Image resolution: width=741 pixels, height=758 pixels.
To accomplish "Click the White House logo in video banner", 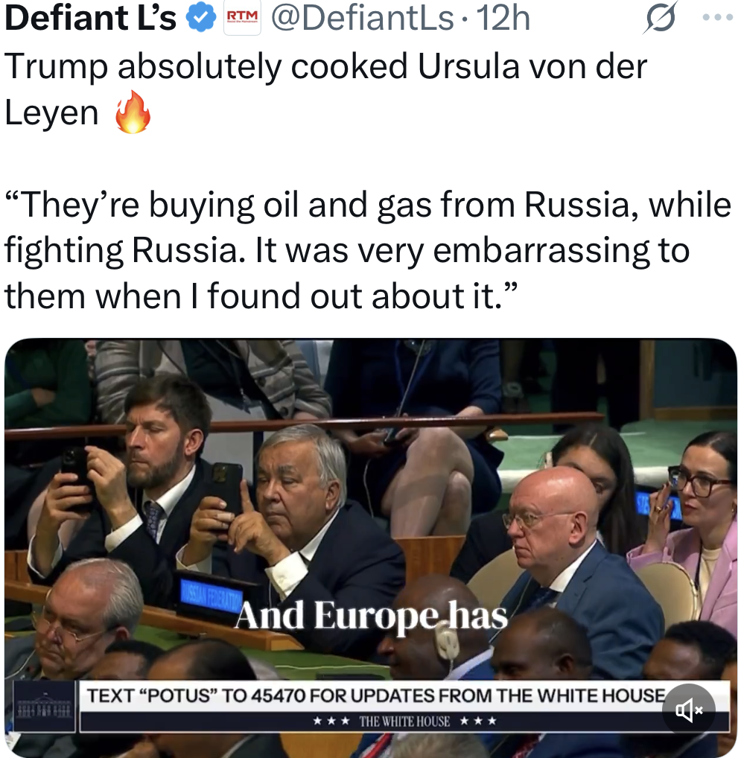I will coord(45,707).
